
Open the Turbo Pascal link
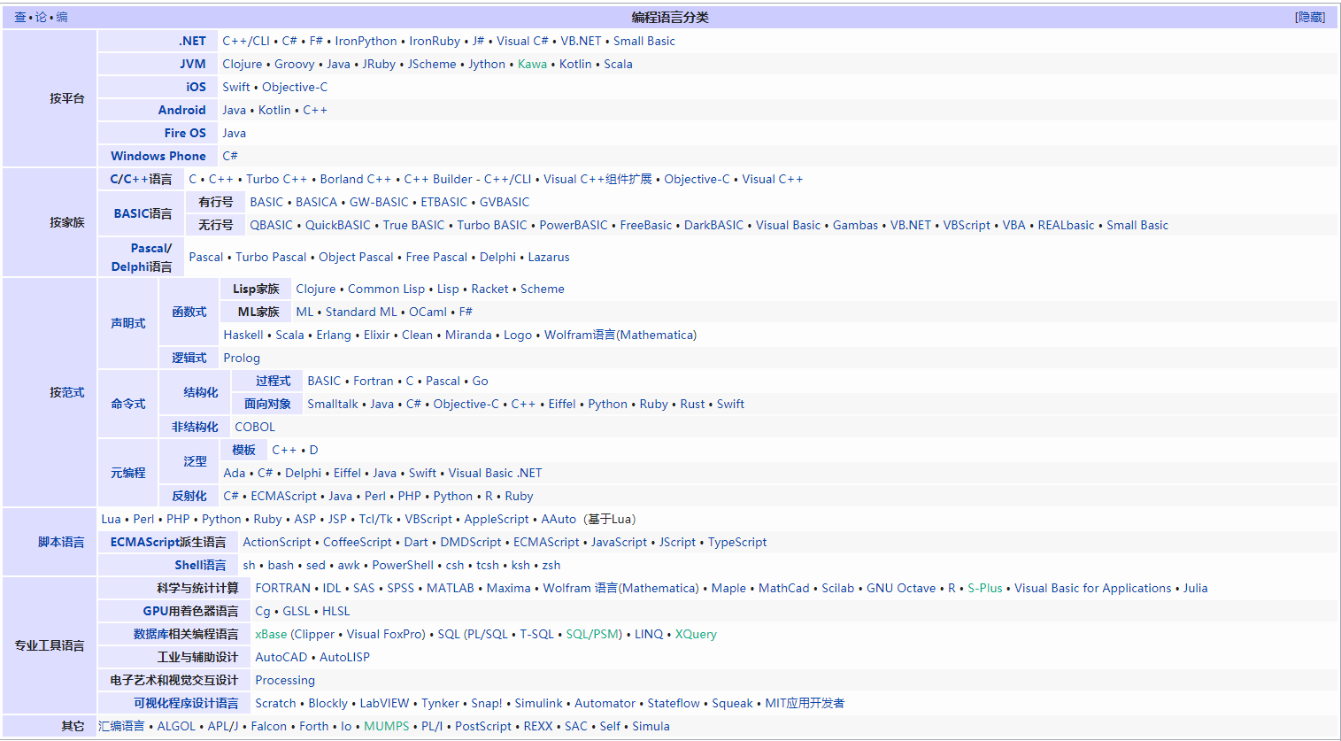pos(271,257)
